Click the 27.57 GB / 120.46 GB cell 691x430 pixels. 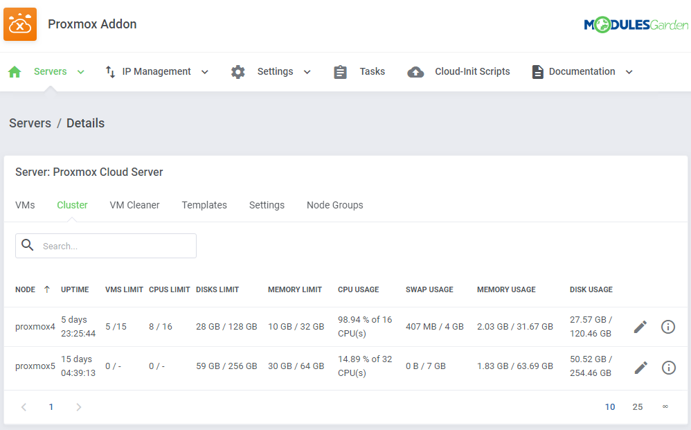pos(591,326)
